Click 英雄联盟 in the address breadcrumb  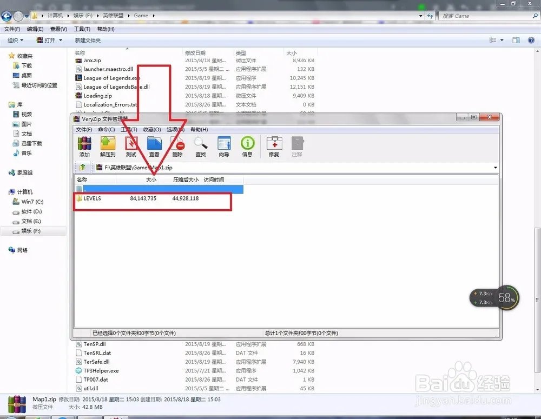[113, 16]
